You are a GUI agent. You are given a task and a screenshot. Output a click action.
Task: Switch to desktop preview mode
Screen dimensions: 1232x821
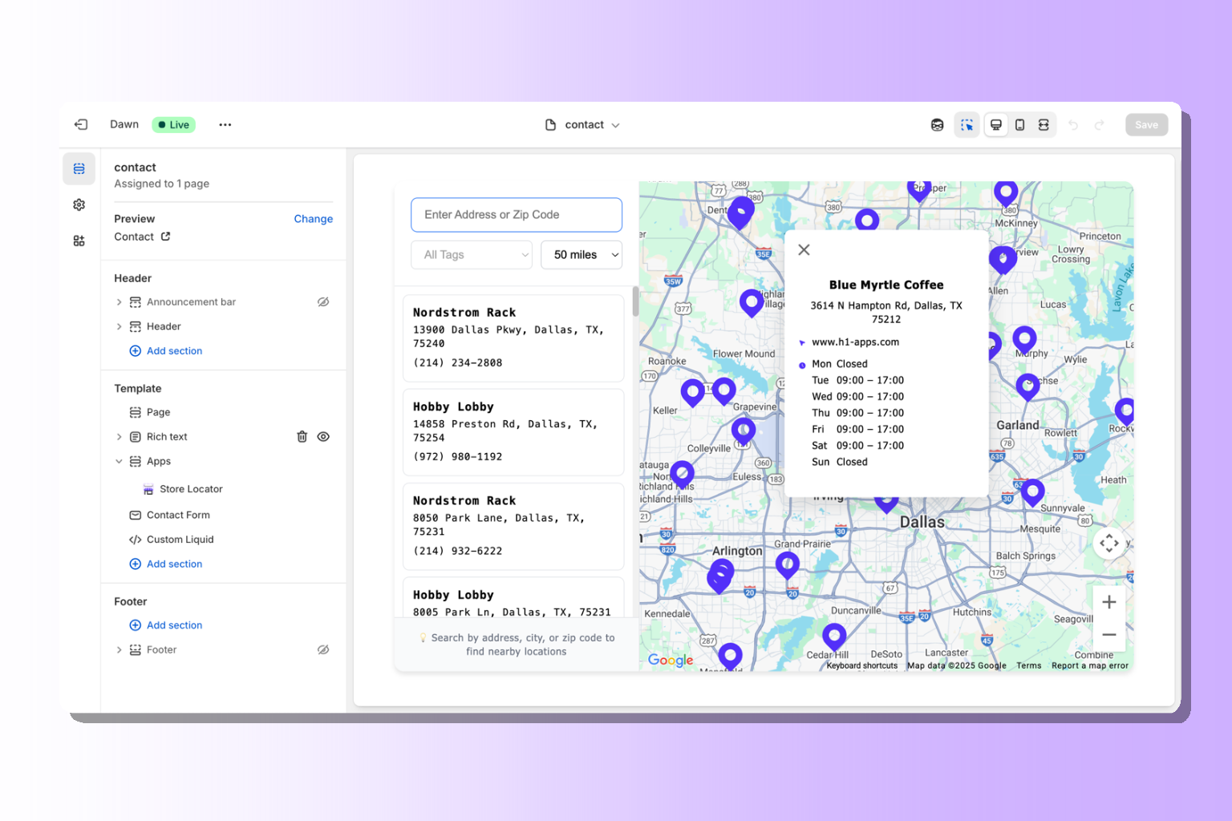[x=996, y=124]
